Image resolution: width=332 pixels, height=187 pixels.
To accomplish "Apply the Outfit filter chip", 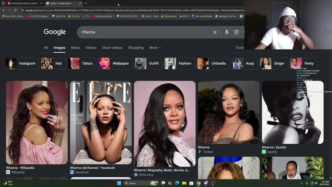I will click(149, 63).
